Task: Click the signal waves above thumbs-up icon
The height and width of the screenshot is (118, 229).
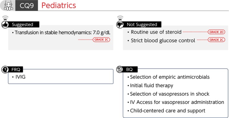Action: 5,18
